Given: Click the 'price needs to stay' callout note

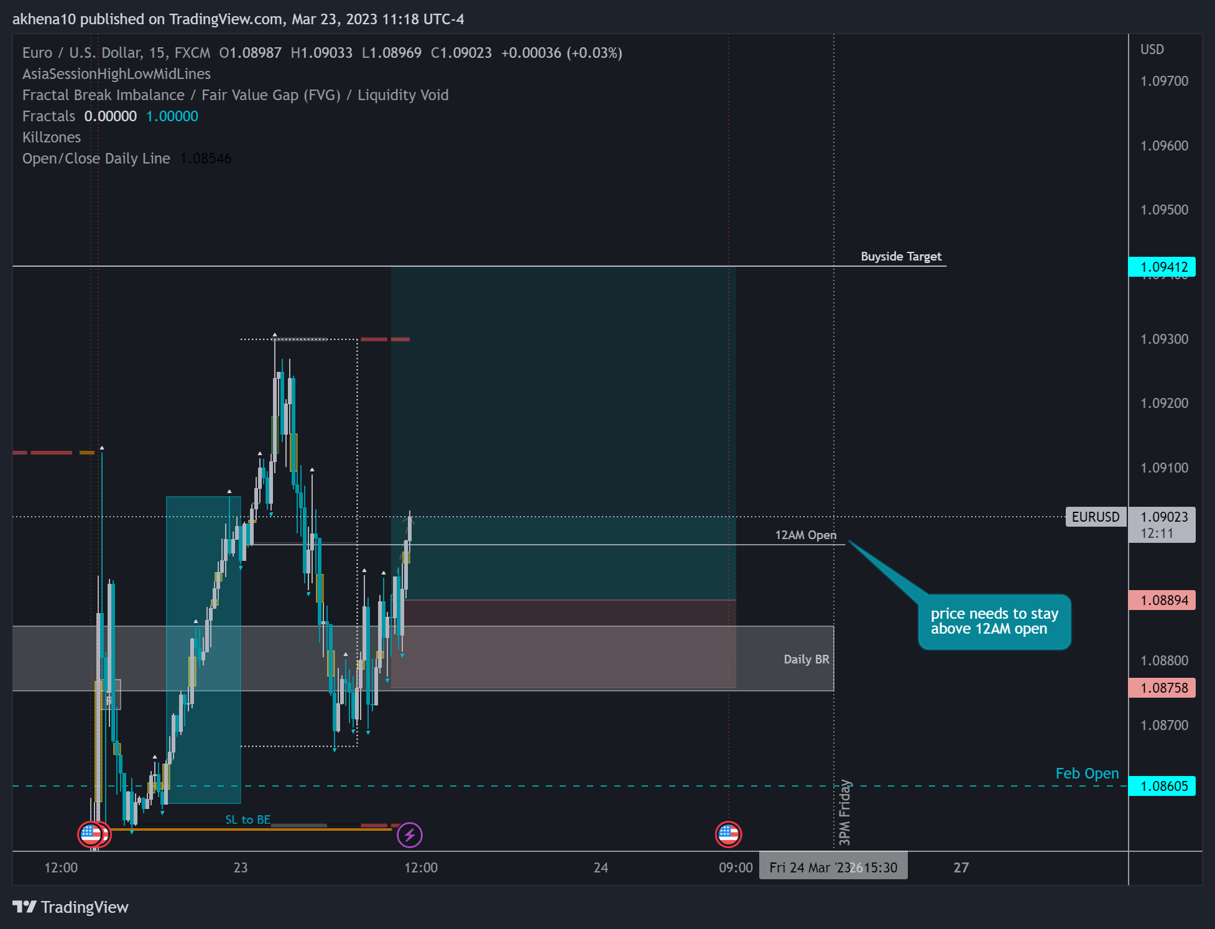Looking at the screenshot, I should [x=994, y=622].
